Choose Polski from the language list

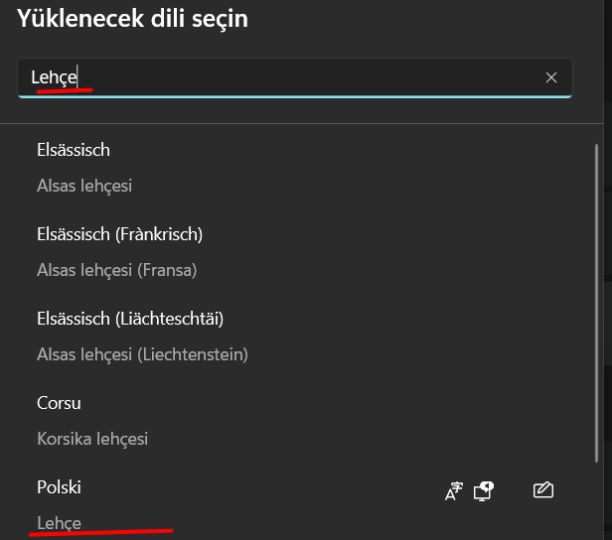click(59, 487)
